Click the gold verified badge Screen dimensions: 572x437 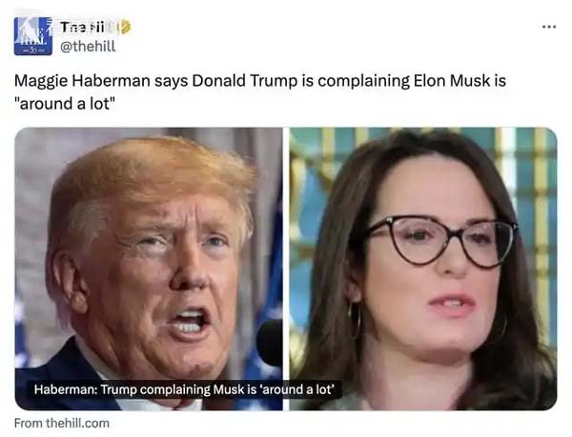pos(125,28)
